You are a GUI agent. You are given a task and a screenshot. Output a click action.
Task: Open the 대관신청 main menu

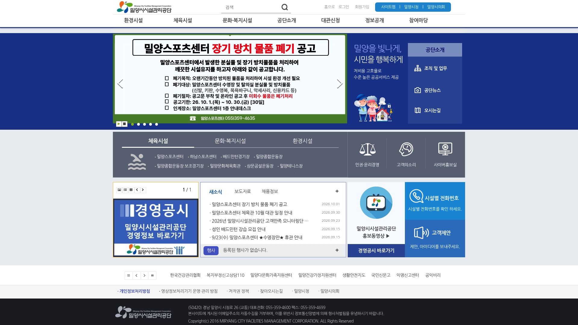click(330, 20)
